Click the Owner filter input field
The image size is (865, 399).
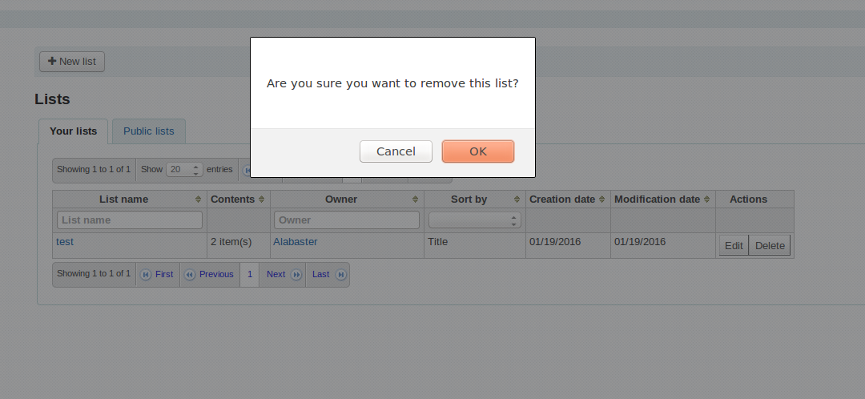[347, 220]
